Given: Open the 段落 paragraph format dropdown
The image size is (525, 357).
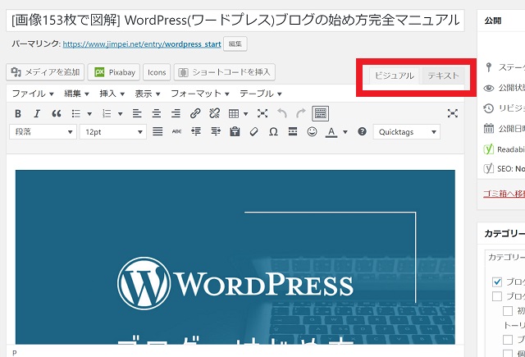Looking at the screenshot, I should (43, 132).
